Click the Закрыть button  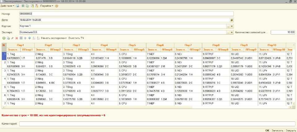point(290,130)
